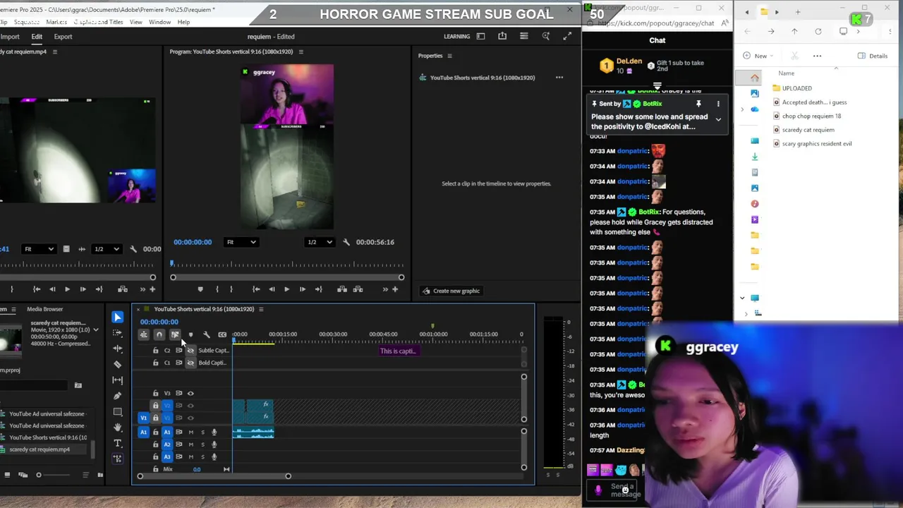
Task: Open Timeline Display Settings wrench icon
Action: pos(206,334)
